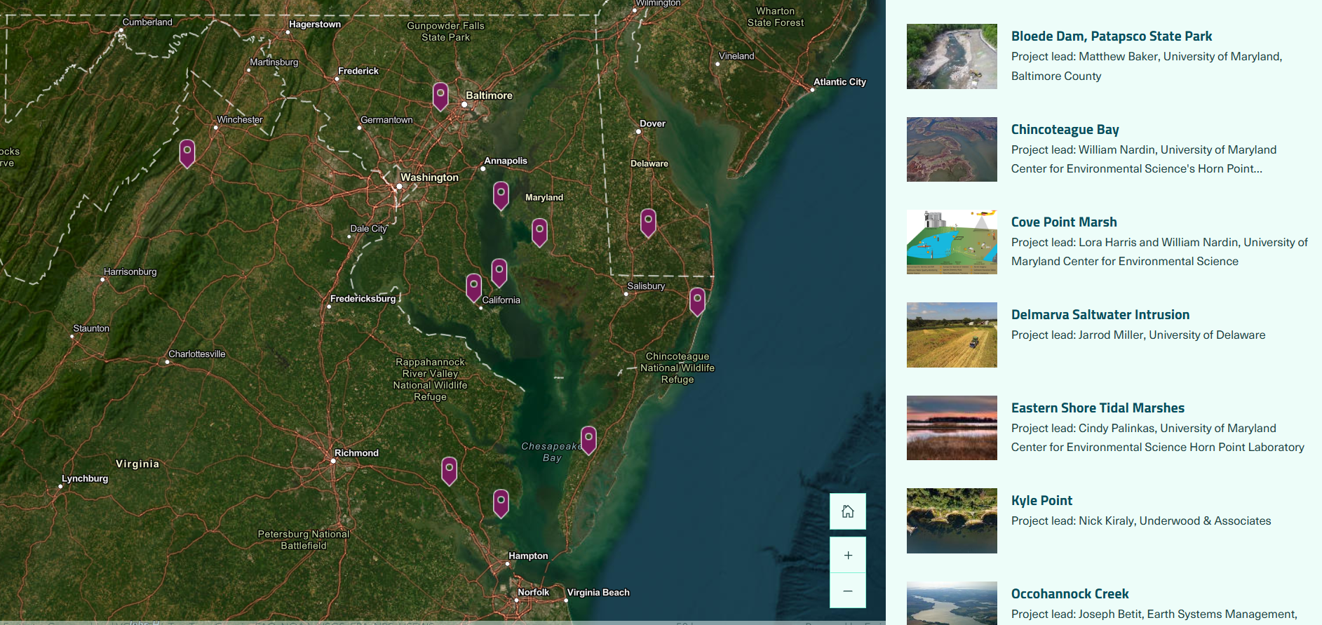The height and width of the screenshot is (625, 1322).
Task: Select the pin southeast of Annapolis
Action: click(501, 194)
